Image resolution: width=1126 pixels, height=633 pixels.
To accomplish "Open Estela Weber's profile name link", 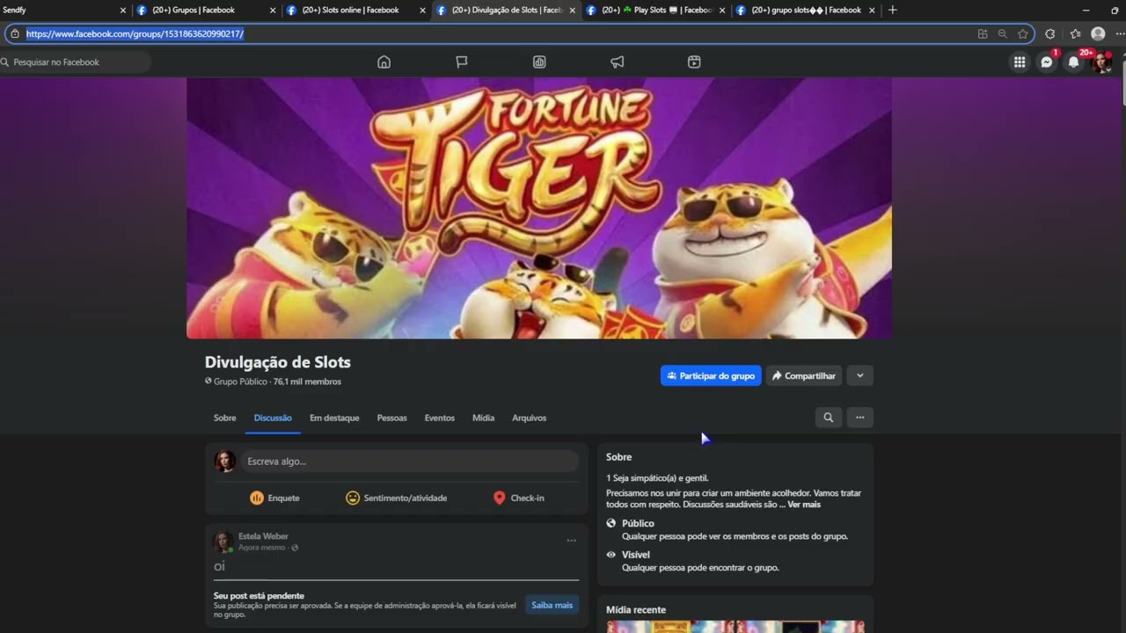I will (x=263, y=536).
